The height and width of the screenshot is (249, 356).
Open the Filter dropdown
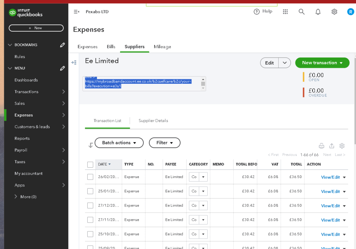click(x=165, y=143)
